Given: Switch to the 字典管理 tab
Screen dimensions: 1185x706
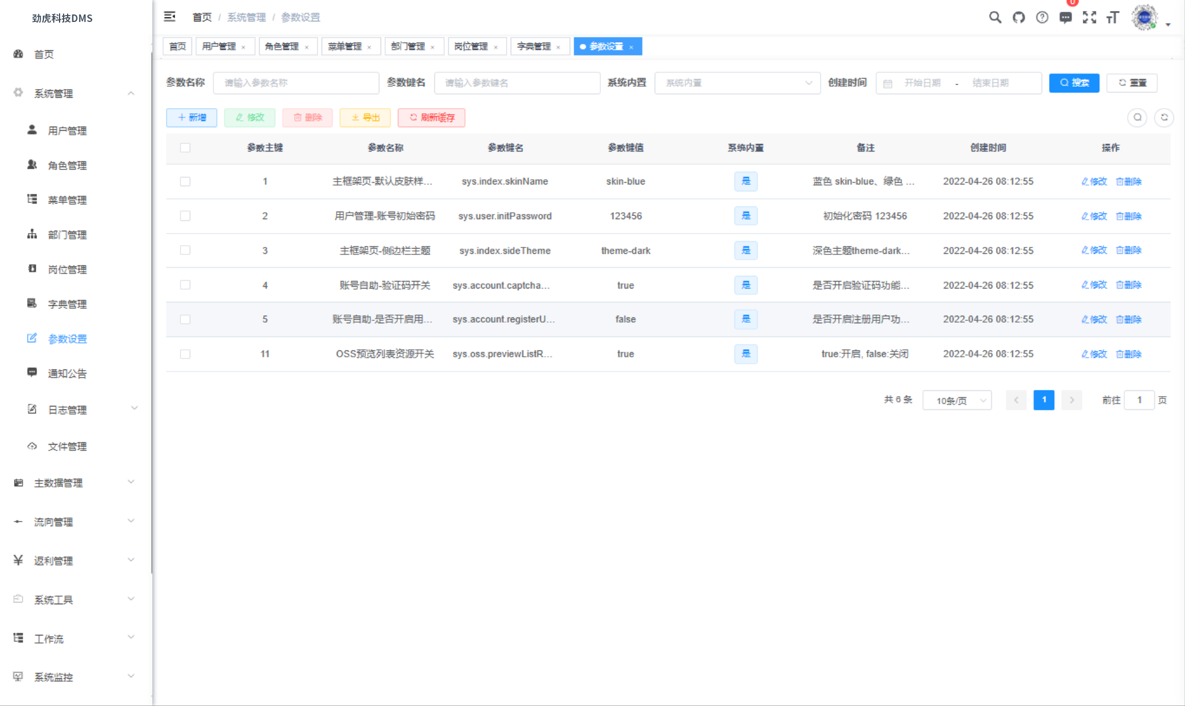Looking at the screenshot, I should coord(533,46).
